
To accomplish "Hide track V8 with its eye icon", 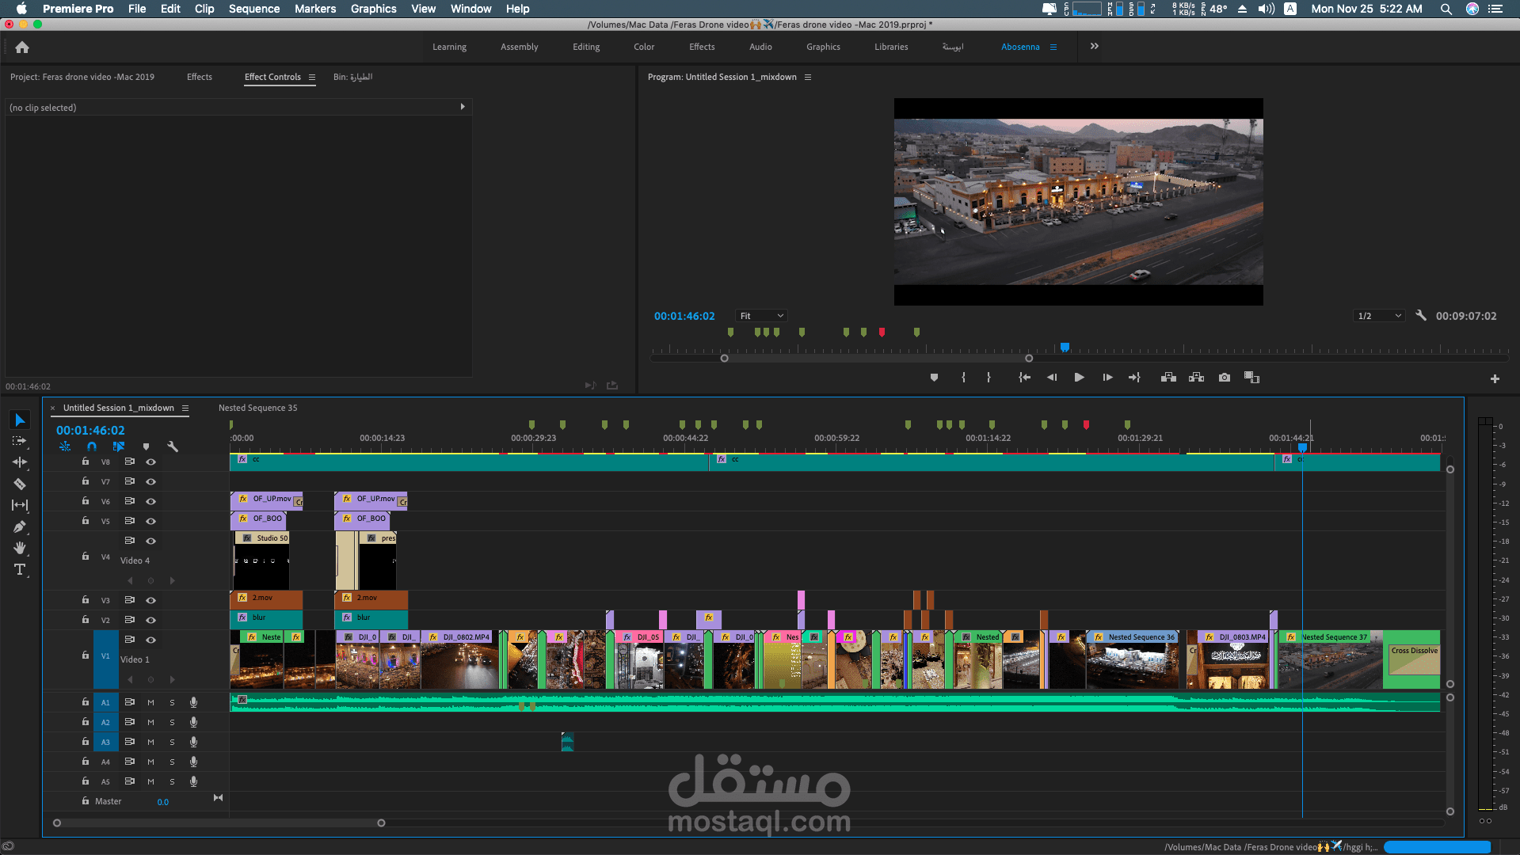I will point(150,462).
